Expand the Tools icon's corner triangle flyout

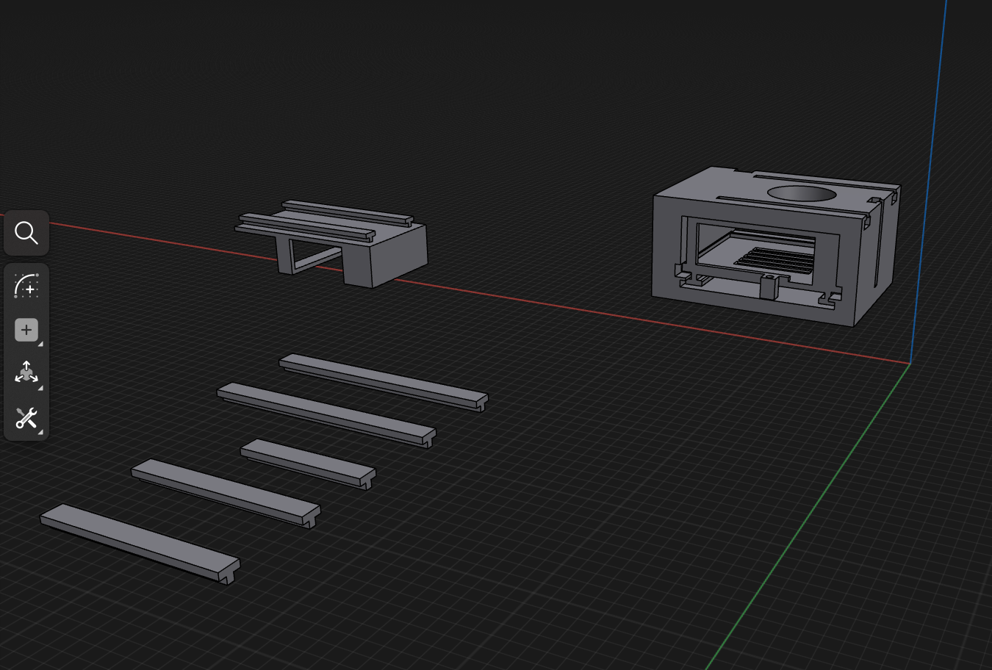(40, 432)
